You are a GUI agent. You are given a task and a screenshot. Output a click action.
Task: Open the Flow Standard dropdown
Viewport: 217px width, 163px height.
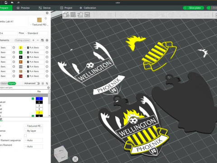[36, 33]
